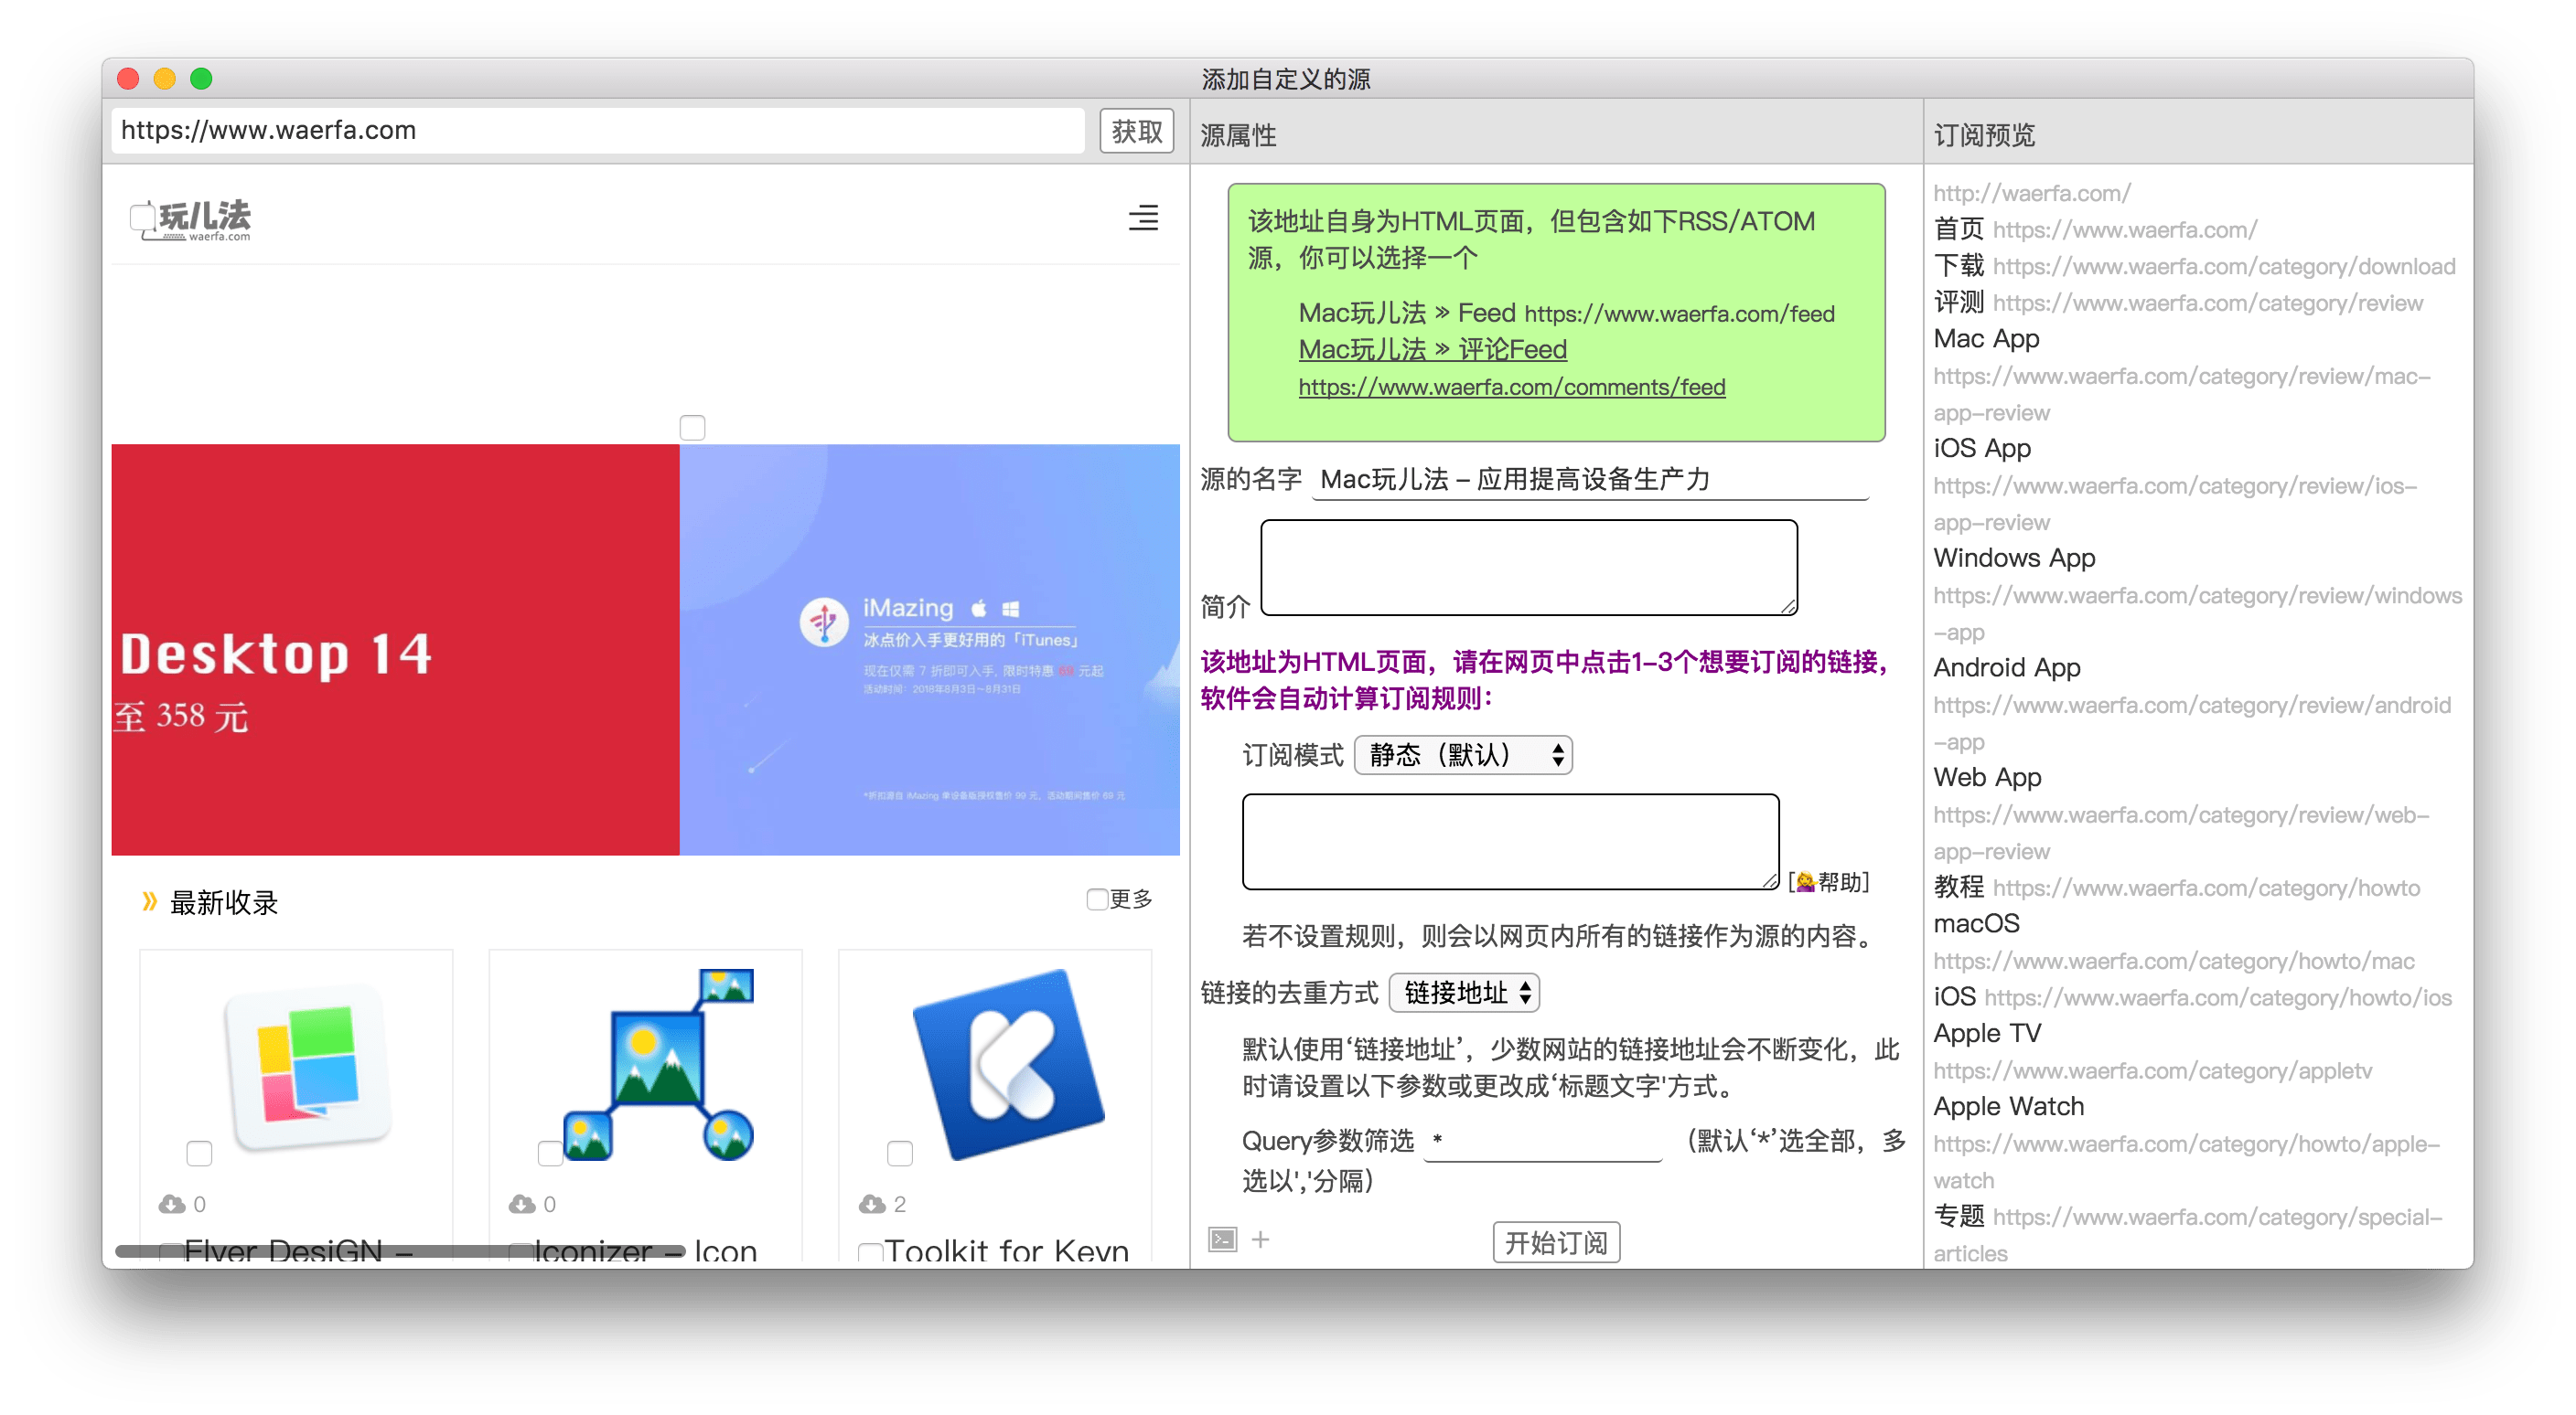Screen dimensions: 2576x1415
Task: Open https://www.waerfa.com/comments/feed link
Action: click(1511, 387)
